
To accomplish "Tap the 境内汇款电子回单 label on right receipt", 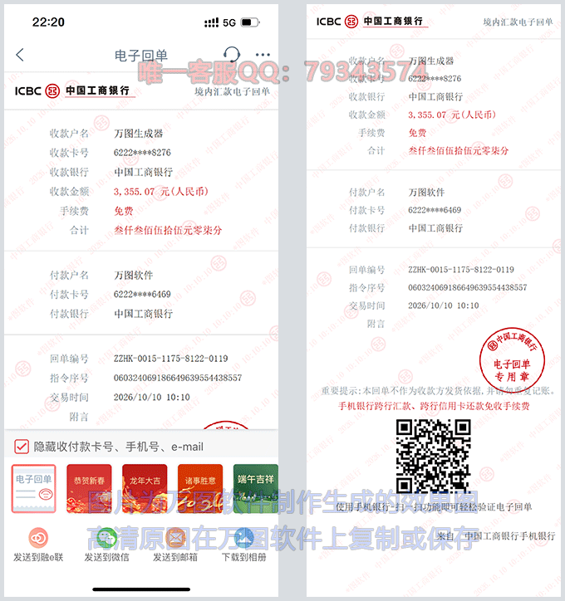I will point(518,22).
